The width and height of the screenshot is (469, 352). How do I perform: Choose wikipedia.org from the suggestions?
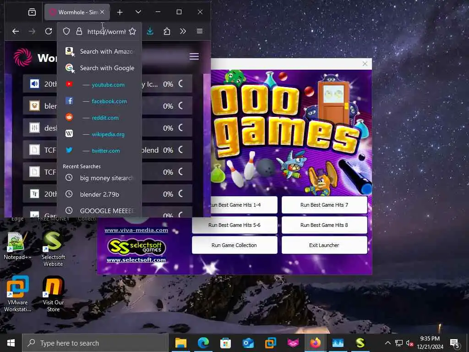click(x=99, y=134)
